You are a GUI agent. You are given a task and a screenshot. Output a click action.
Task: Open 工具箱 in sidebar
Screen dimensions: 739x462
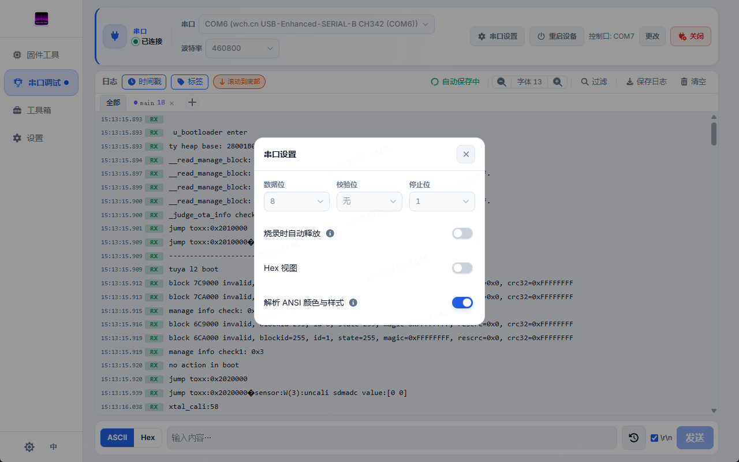coord(42,110)
